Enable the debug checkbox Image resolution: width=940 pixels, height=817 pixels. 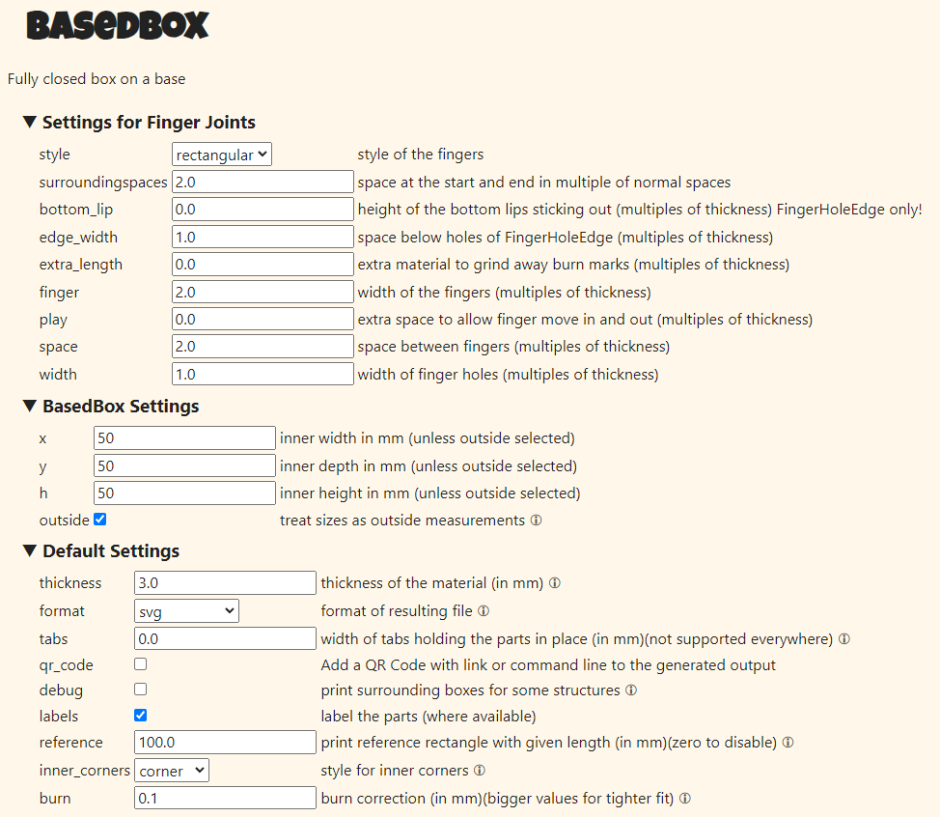pyautogui.click(x=140, y=690)
